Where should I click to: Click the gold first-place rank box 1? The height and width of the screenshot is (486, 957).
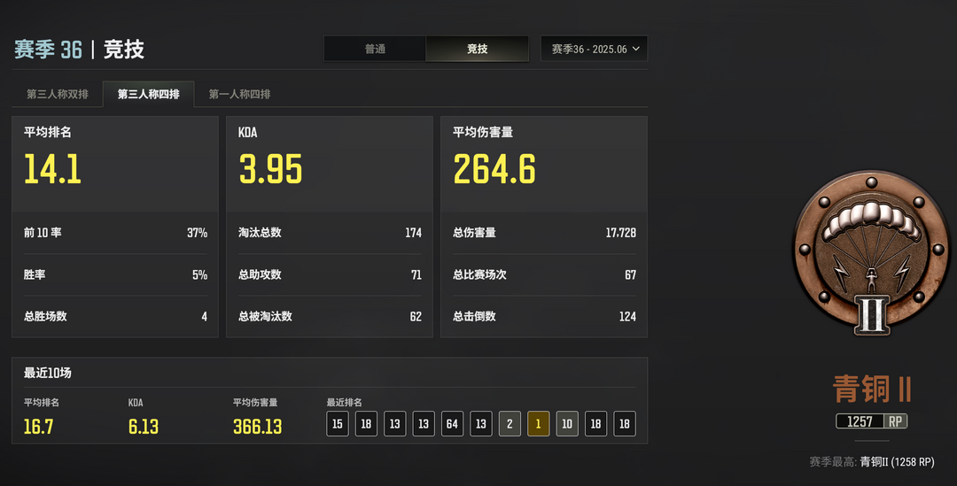pyautogui.click(x=539, y=424)
